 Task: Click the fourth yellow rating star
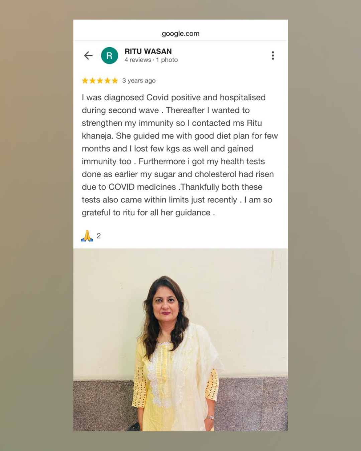point(107,81)
